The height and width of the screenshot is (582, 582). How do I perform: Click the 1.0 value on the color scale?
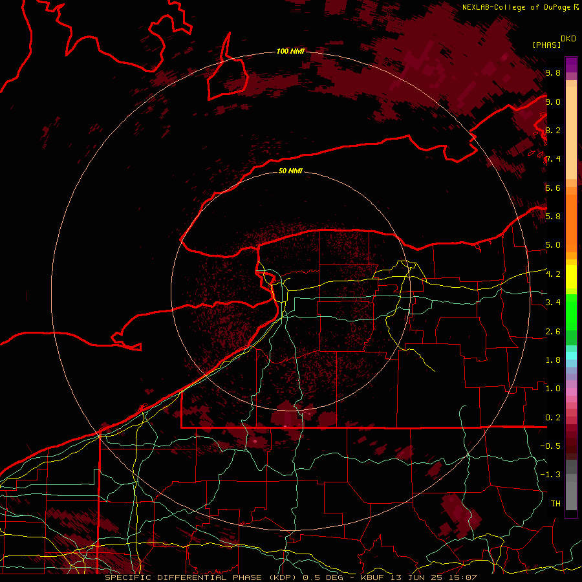(553, 389)
